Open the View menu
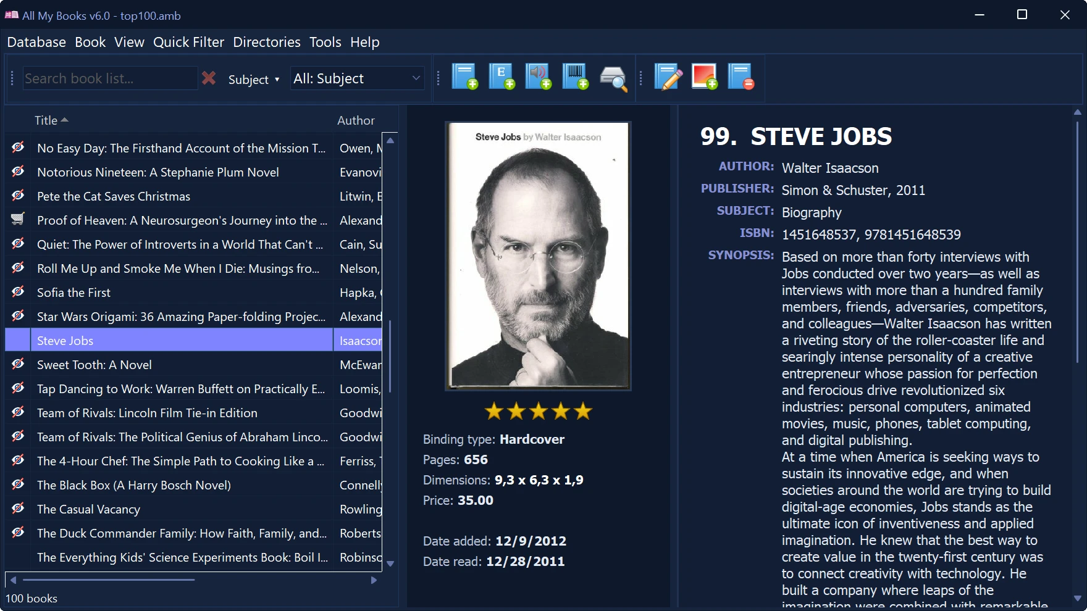Image resolution: width=1087 pixels, height=611 pixels. (x=129, y=42)
